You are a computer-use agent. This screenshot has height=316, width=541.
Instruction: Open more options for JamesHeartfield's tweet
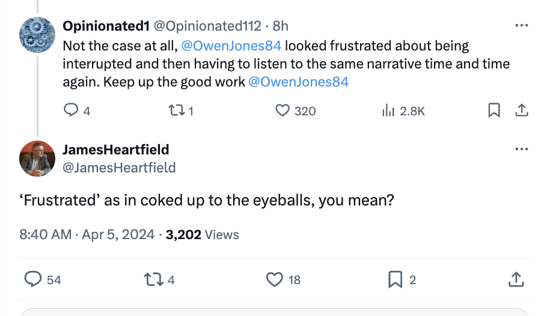click(521, 149)
